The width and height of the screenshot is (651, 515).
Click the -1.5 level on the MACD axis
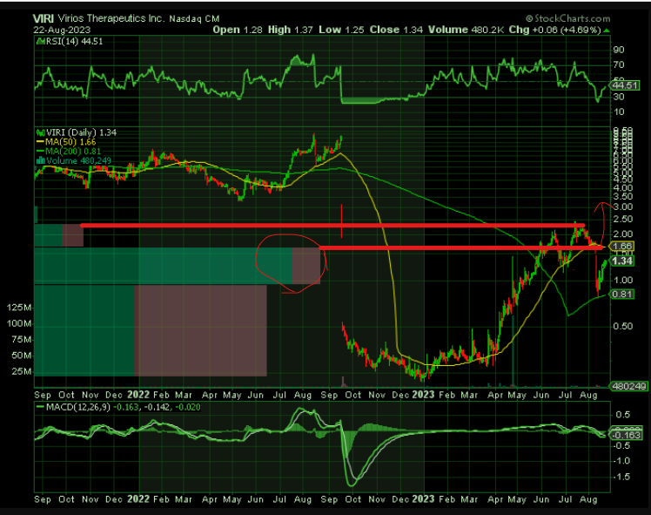621,477
